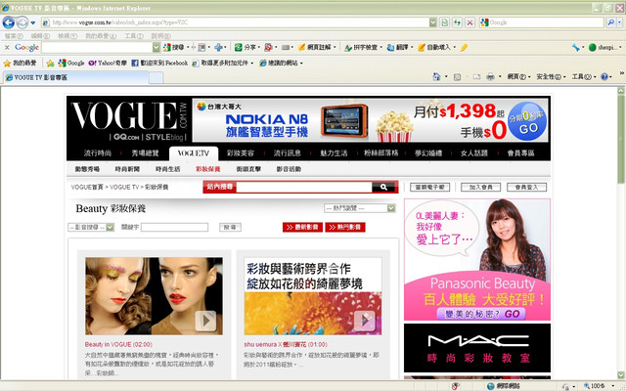Image resolution: width=626 pixels, height=391 pixels.
Task: Open the Google favorites bar shortcut
Action: pos(71,63)
